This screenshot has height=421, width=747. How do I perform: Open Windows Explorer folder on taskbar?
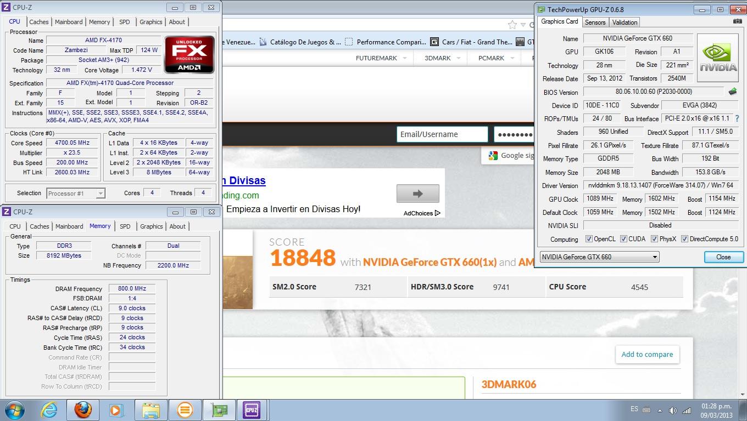[150, 410]
